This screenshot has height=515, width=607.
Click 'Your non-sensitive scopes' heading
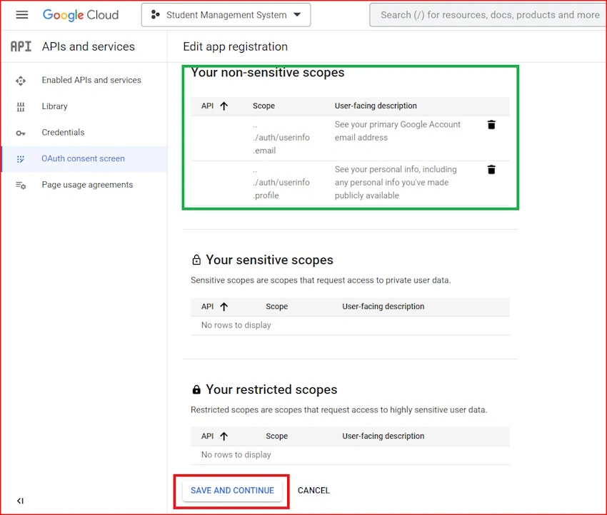coord(268,72)
